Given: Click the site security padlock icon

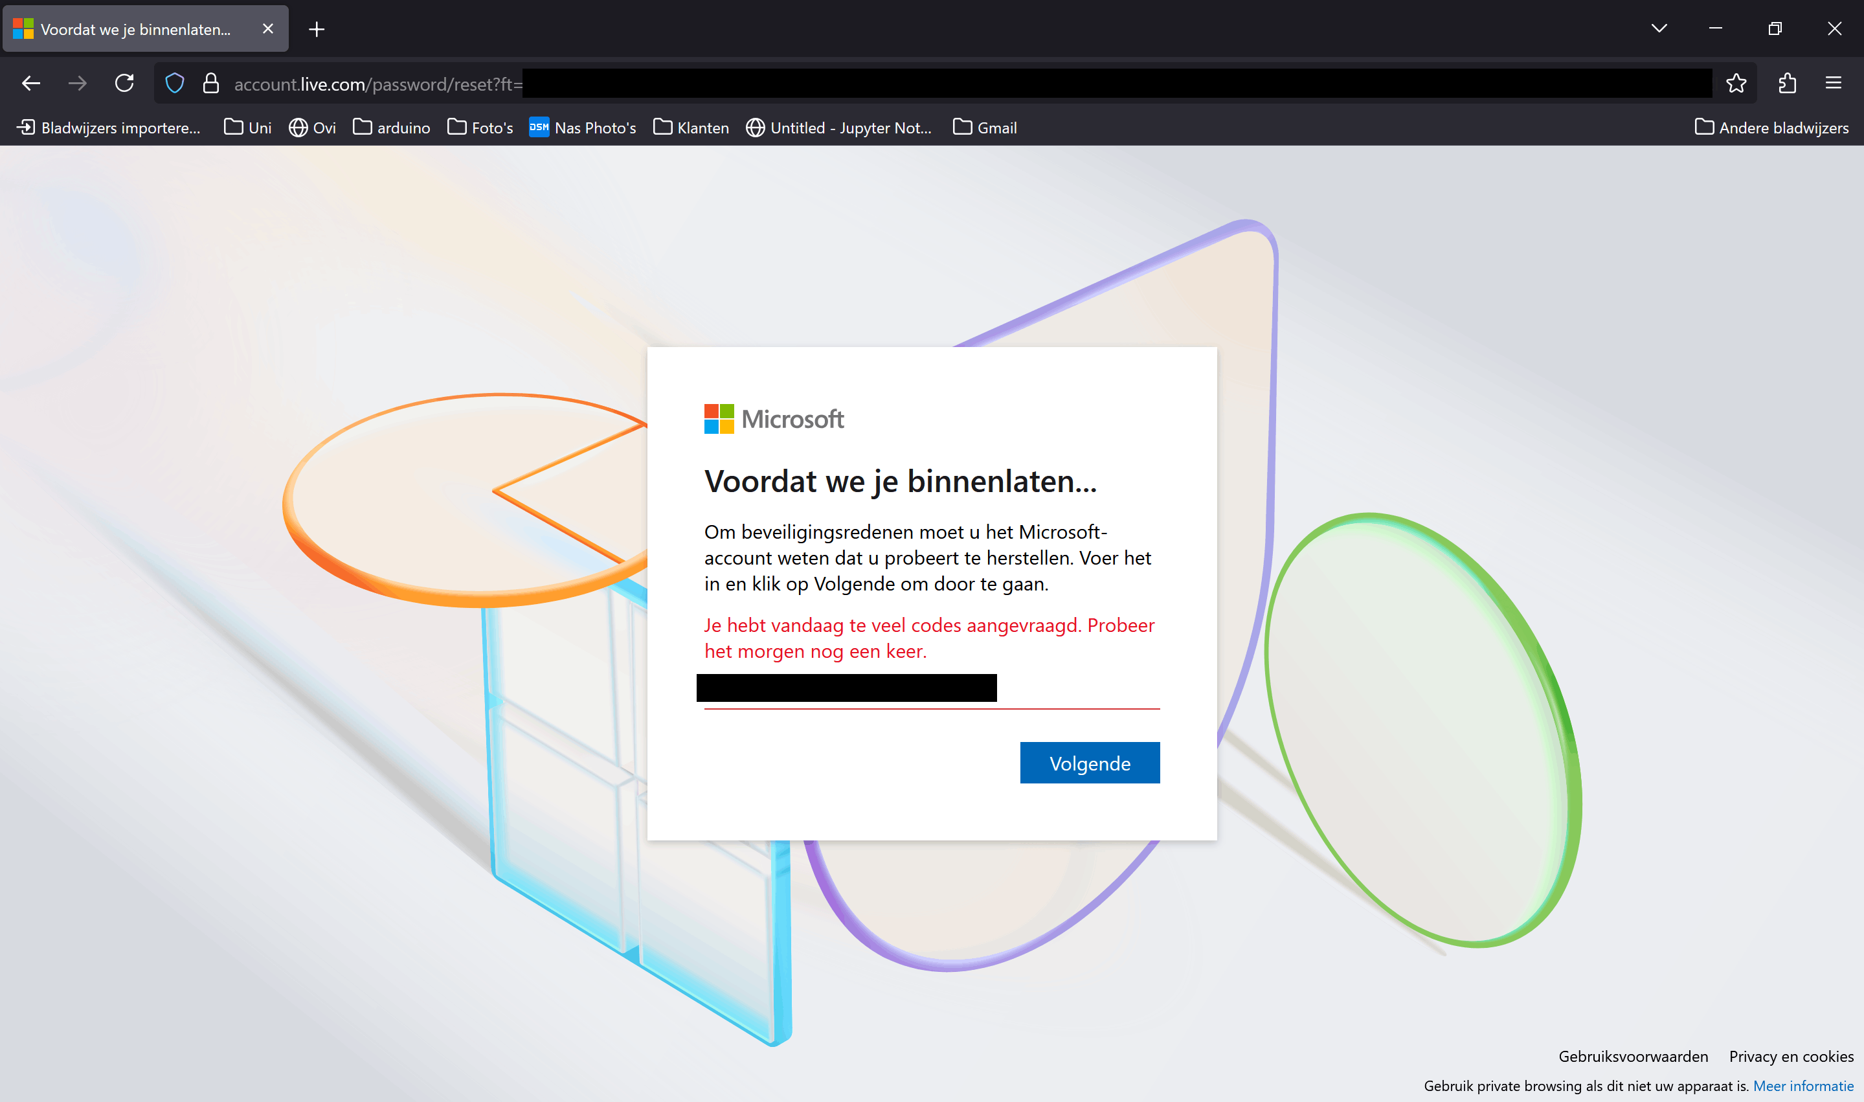Looking at the screenshot, I should click(x=211, y=83).
